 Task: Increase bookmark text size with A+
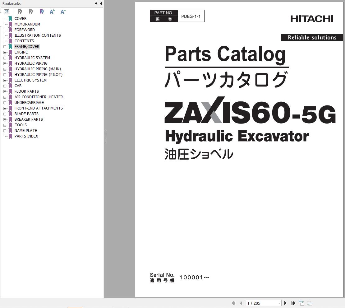[x=52, y=12]
